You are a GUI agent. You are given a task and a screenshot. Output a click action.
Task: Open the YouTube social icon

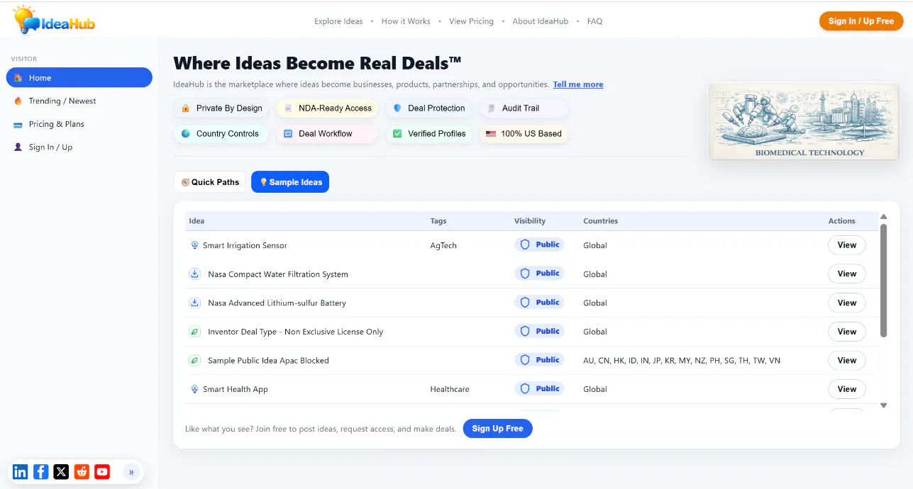tap(102, 471)
